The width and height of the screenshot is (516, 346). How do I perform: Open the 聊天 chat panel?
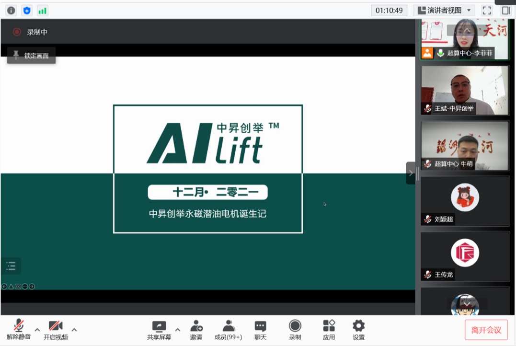point(260,330)
